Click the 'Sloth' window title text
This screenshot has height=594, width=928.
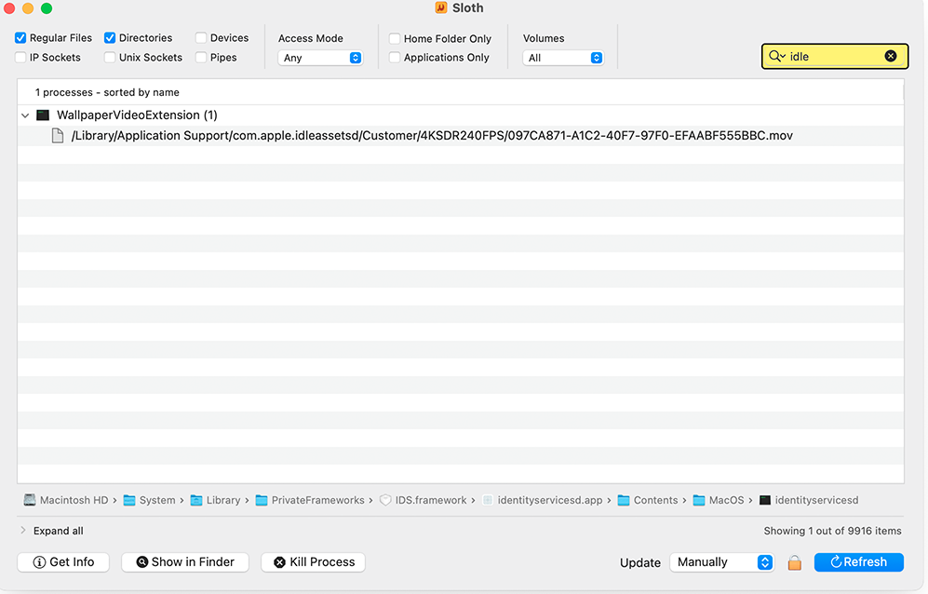(467, 7)
